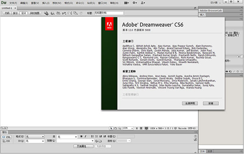Open the 命令(C) menu
Viewport: 244px width, 154px height.
pyautogui.click(x=80, y=3)
